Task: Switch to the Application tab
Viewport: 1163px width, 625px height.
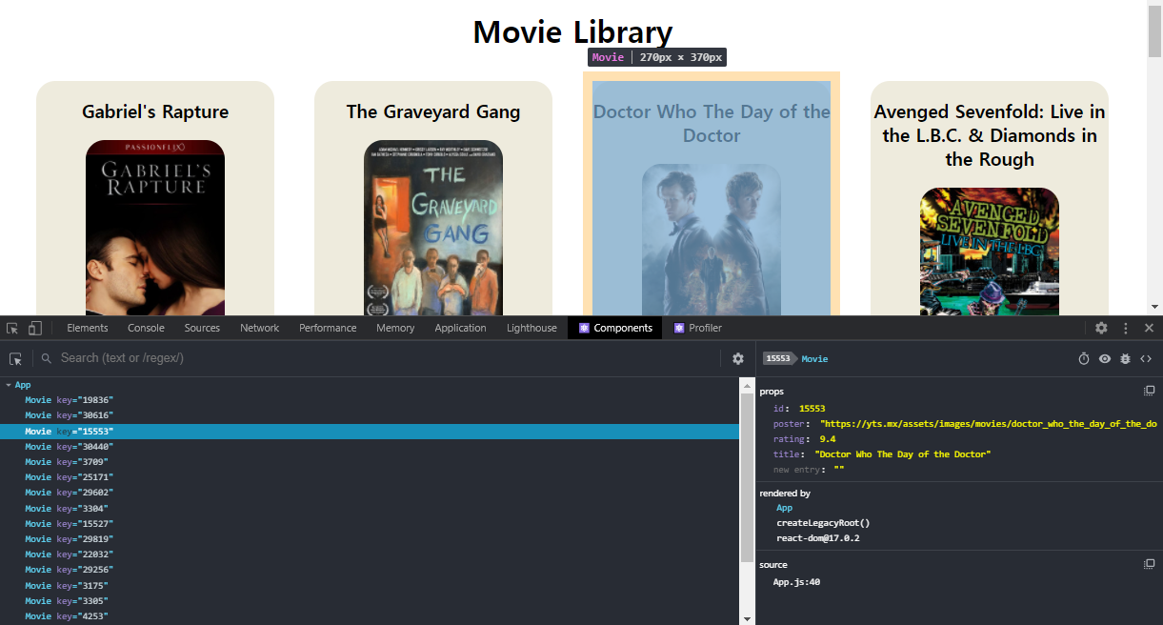Action: pyautogui.click(x=460, y=328)
